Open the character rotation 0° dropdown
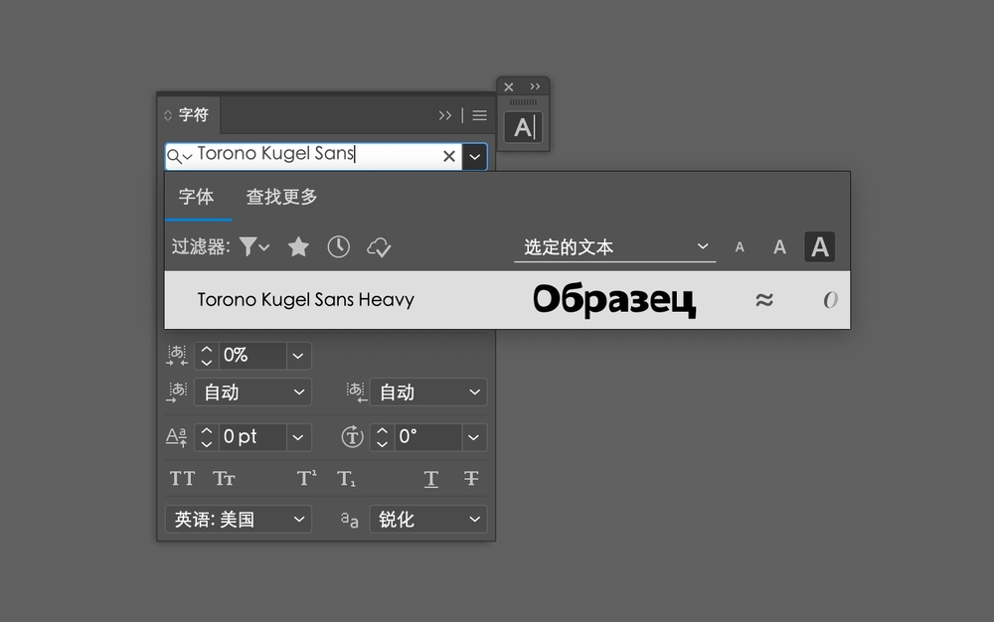 point(473,437)
